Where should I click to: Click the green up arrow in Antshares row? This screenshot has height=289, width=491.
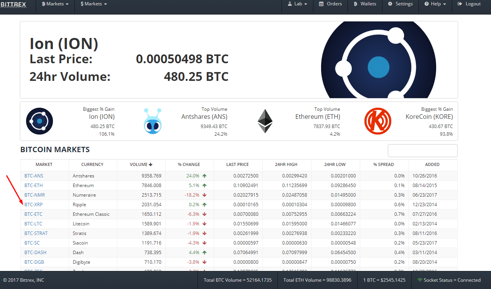click(x=204, y=176)
